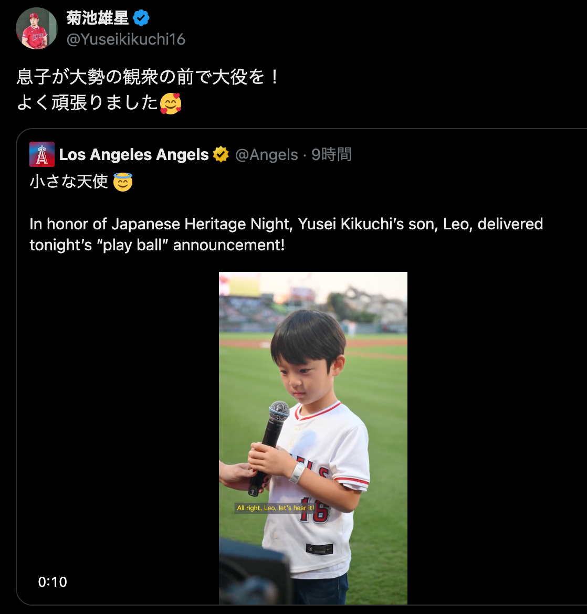Image resolution: width=587 pixels, height=614 pixels.
Task: Go to the @Angels handle
Action: click(266, 155)
